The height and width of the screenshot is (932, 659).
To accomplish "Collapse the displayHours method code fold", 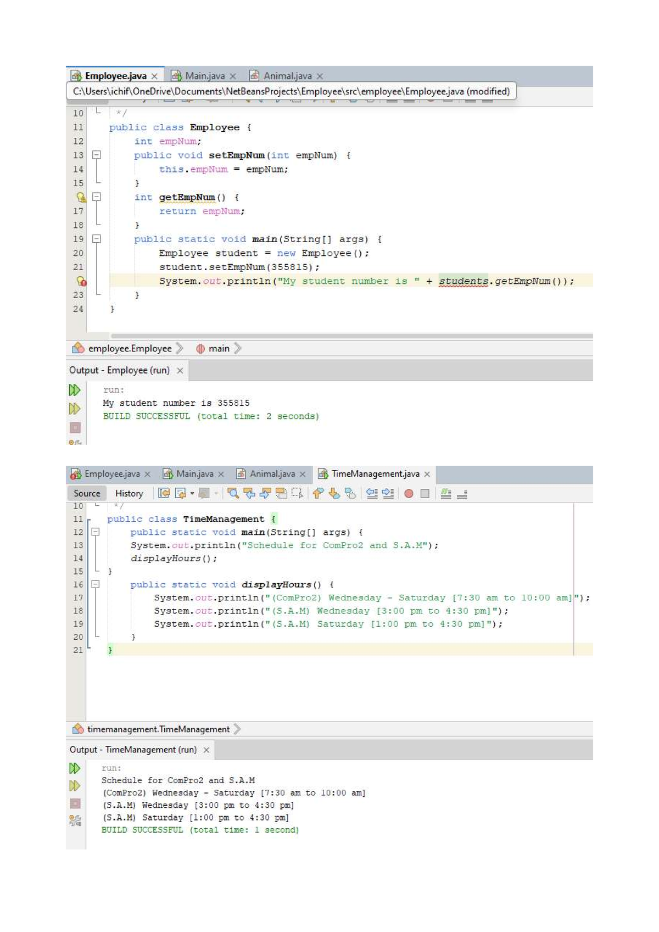I will 96,584.
